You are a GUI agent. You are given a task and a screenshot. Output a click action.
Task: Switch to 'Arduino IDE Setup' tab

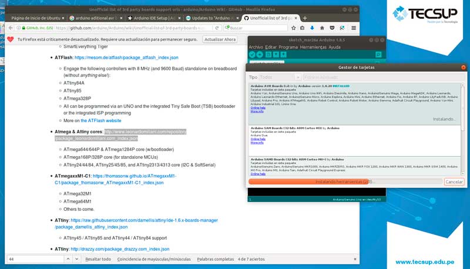[155, 18]
